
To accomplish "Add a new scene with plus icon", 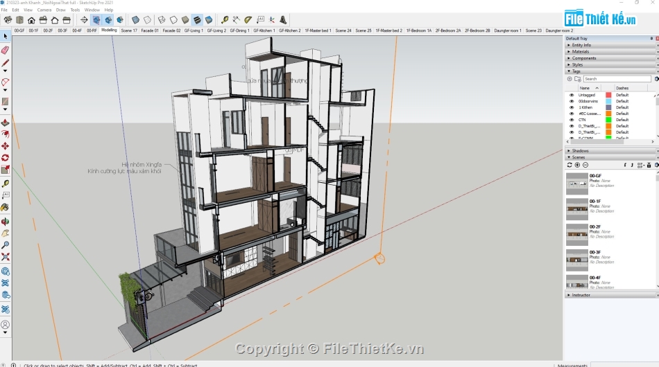I will 577,165.
